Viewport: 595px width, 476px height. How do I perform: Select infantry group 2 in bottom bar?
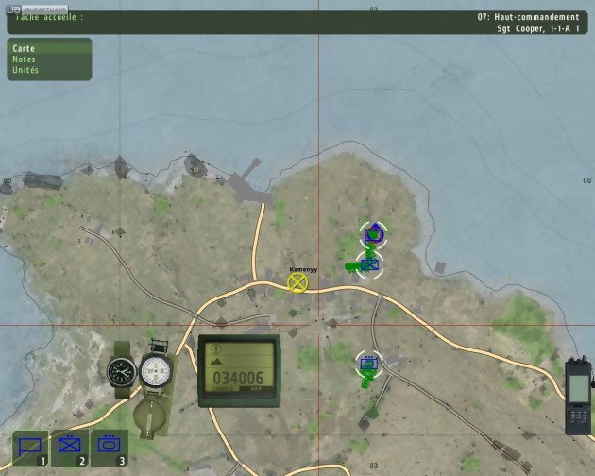(x=70, y=448)
